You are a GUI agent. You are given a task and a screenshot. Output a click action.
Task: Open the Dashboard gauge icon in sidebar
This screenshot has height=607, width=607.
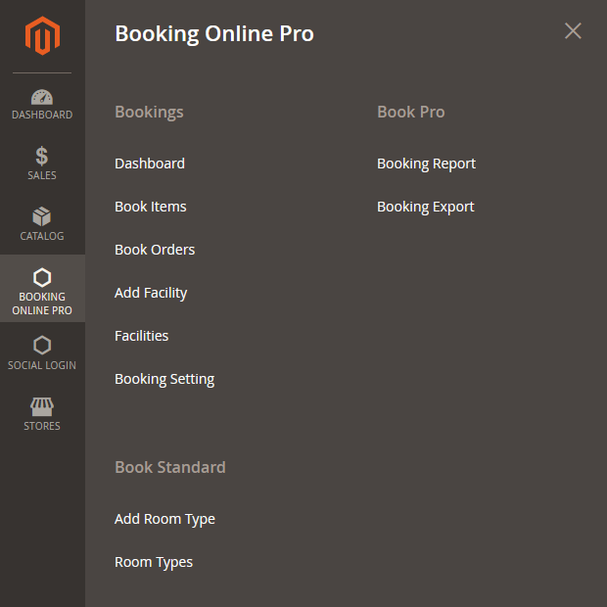click(x=42, y=97)
